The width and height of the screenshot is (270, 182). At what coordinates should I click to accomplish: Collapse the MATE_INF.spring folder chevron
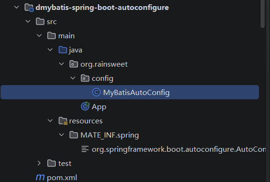click(61, 135)
